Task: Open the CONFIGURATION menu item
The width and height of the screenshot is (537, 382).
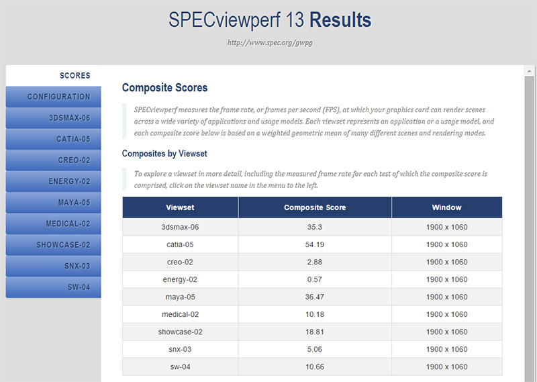Action: (x=54, y=97)
